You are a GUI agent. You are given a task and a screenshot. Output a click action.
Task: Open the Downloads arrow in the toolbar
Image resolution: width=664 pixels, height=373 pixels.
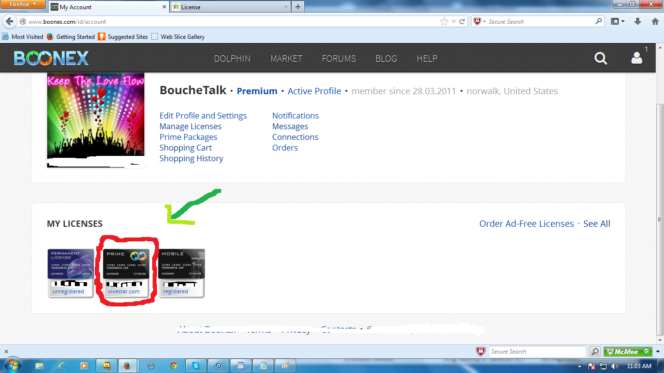point(638,21)
